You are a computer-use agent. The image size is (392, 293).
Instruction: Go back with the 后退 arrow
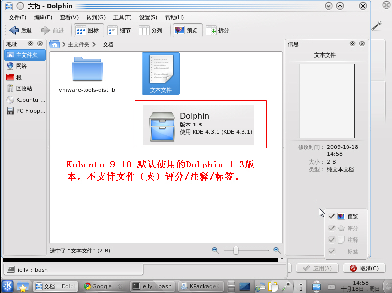[21, 30]
